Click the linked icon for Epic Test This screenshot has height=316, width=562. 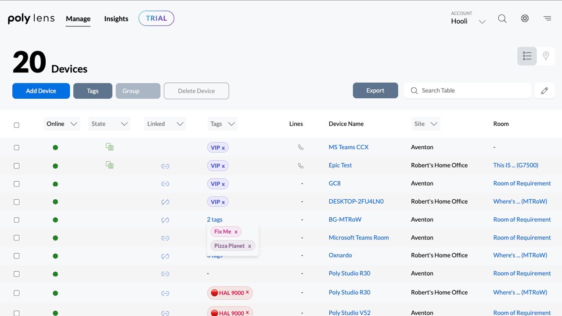coord(165,166)
